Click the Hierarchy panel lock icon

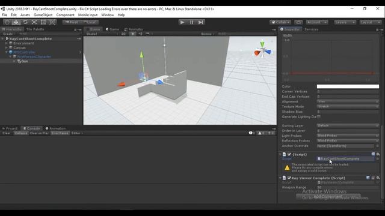click(x=75, y=29)
